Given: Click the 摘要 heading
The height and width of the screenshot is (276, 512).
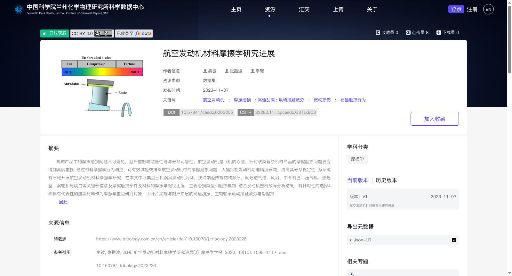Looking at the screenshot, I should pyautogui.click(x=53, y=148).
